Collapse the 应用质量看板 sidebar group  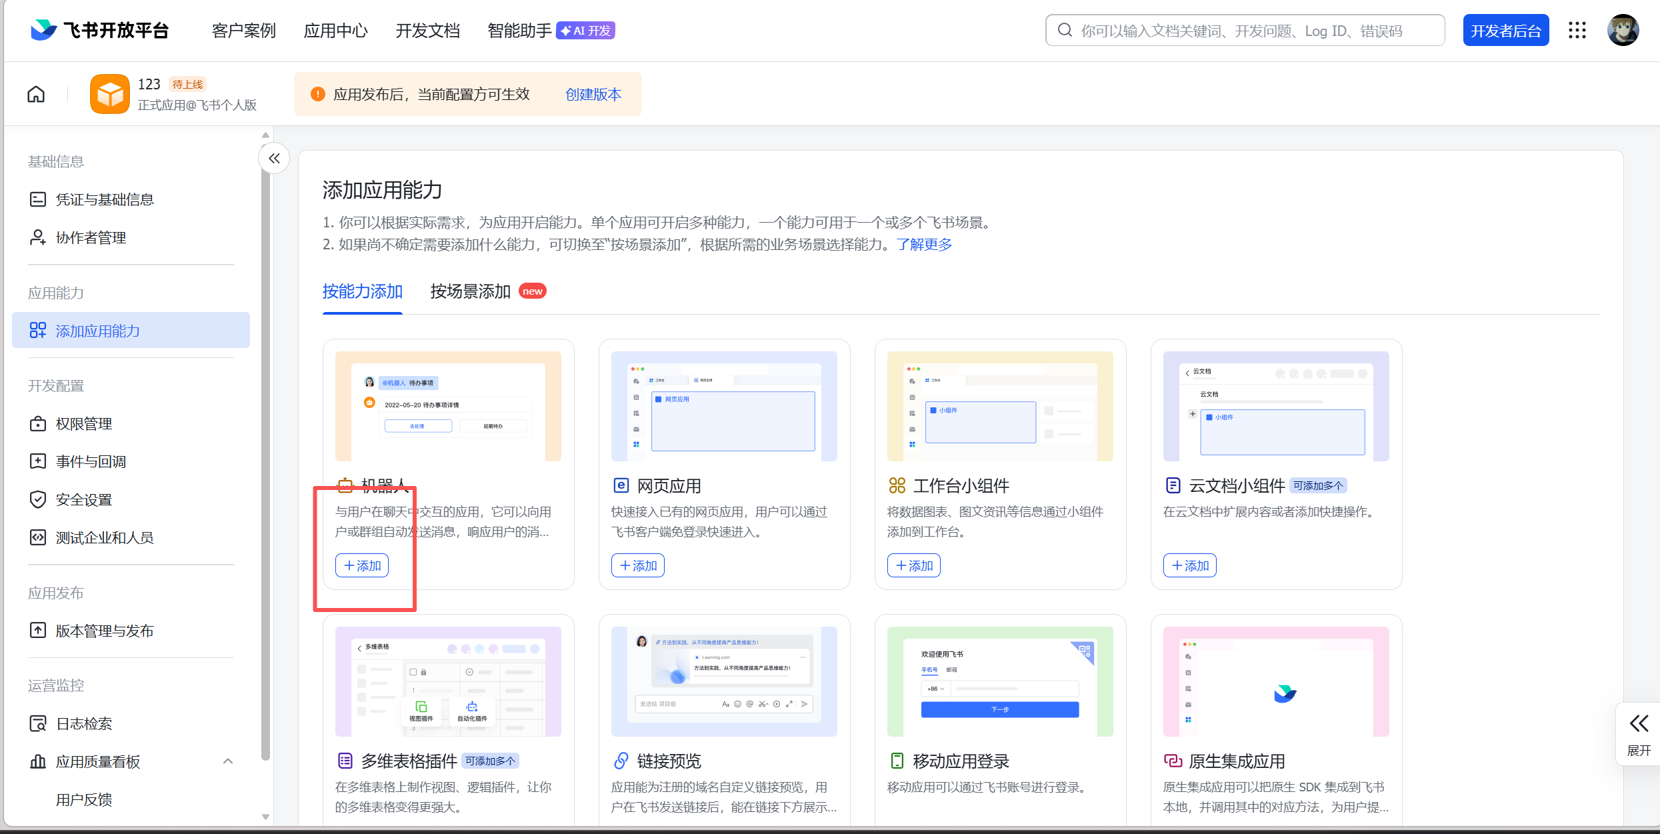[228, 761]
